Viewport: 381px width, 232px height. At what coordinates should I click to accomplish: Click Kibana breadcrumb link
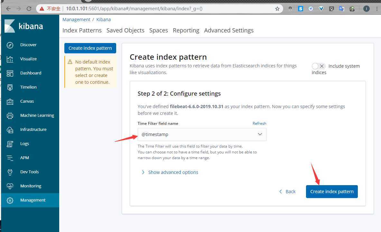(x=104, y=19)
